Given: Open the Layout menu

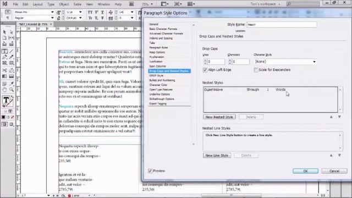Looking at the screenshot, I should [x=37, y=4].
